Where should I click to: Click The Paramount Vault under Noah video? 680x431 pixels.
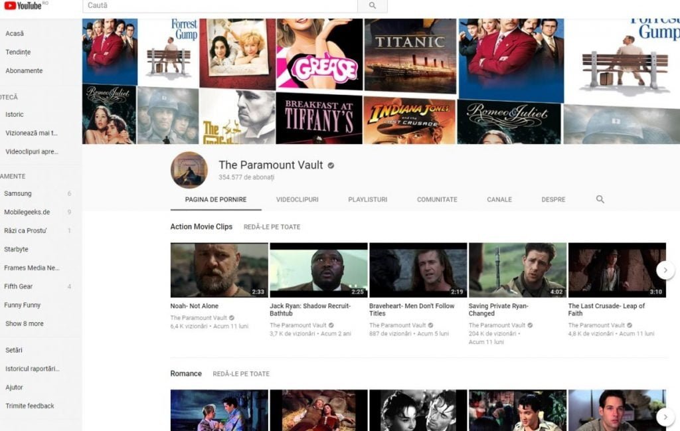click(x=199, y=318)
